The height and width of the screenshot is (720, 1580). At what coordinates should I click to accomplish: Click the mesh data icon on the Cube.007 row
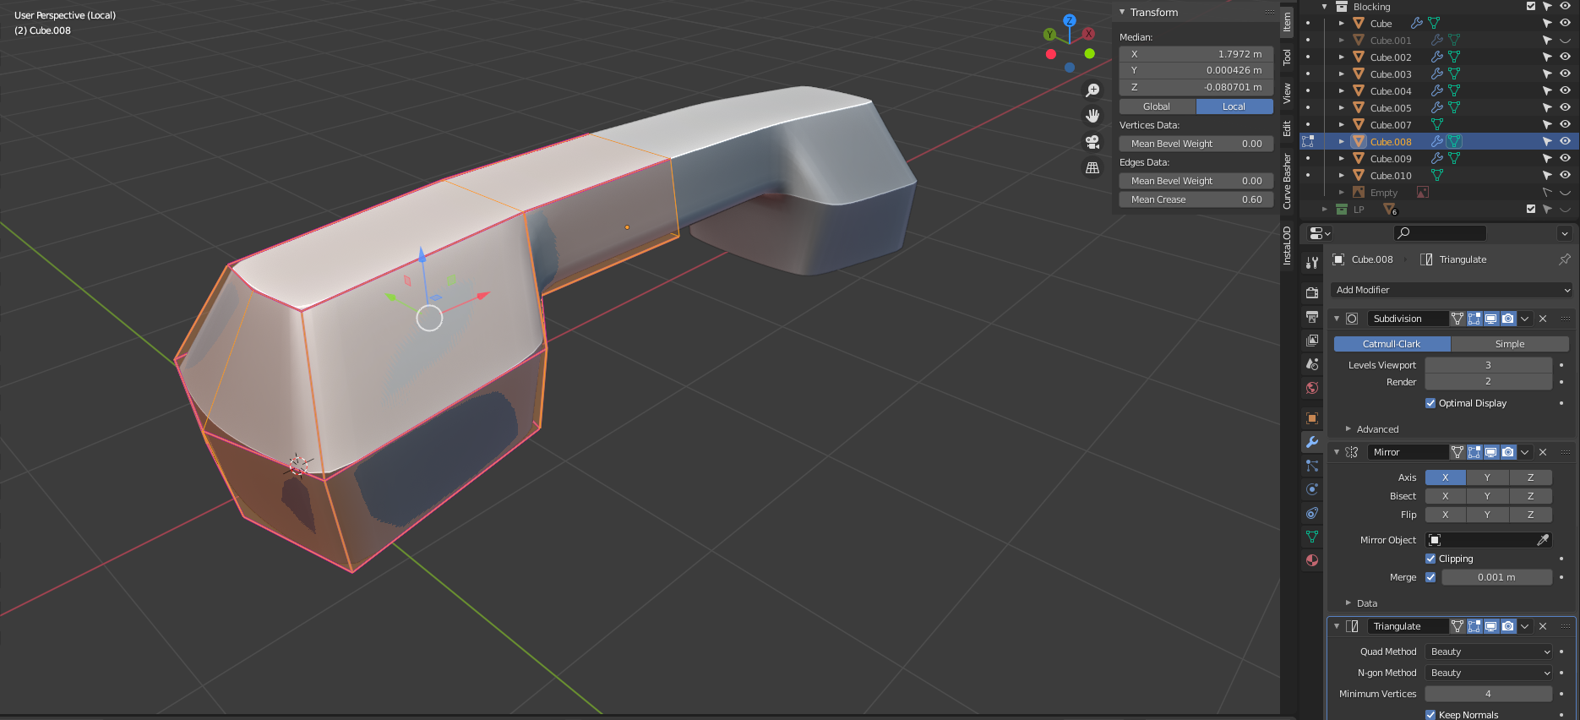pos(1436,124)
